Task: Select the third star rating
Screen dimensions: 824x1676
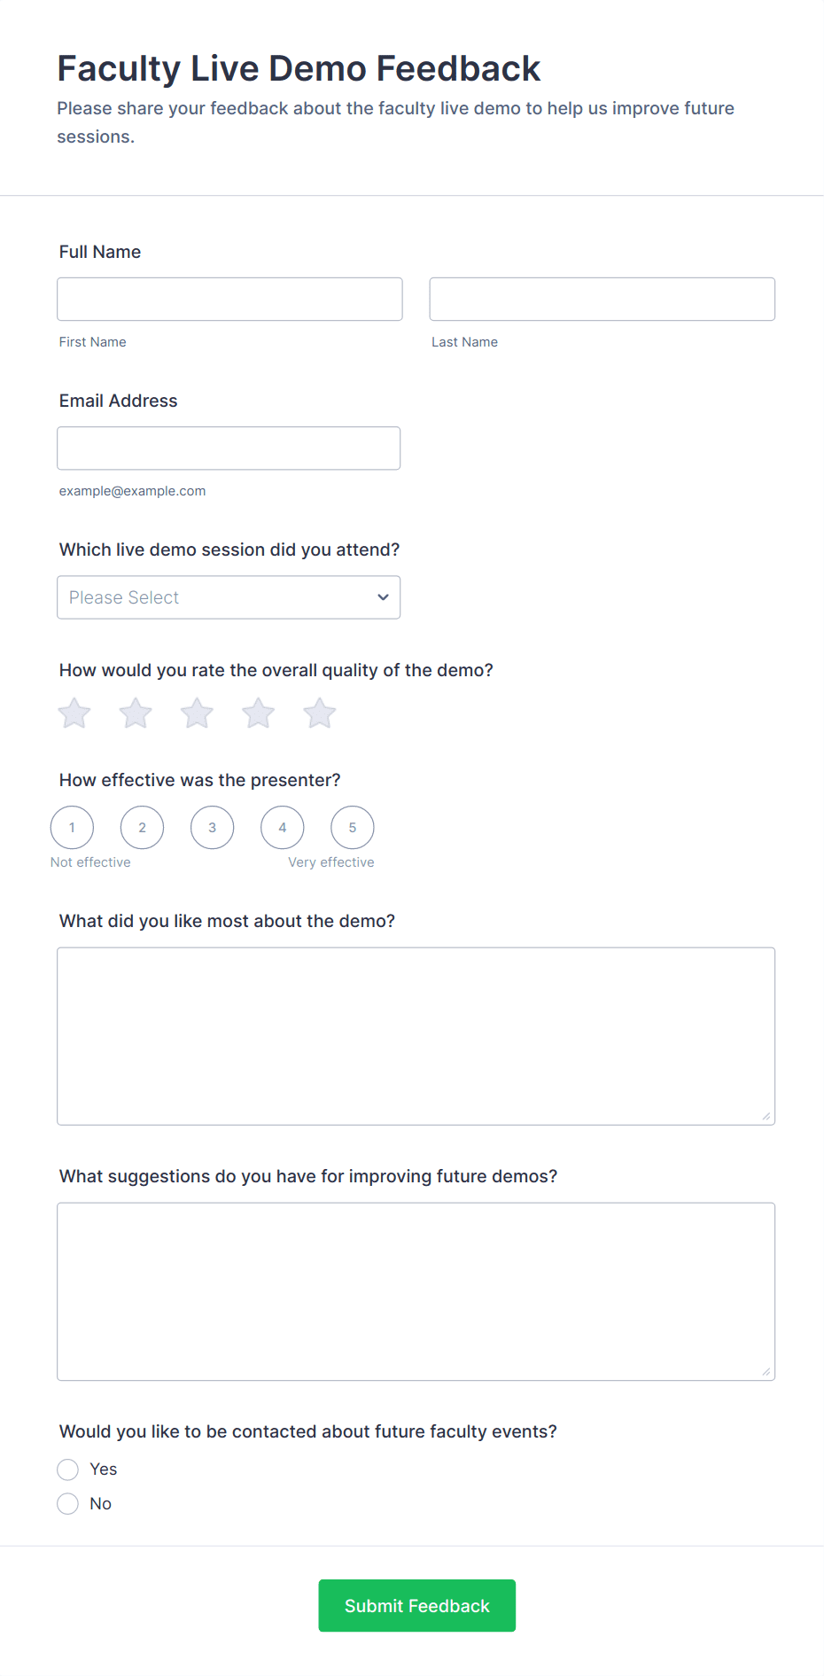Action: pyautogui.click(x=197, y=713)
